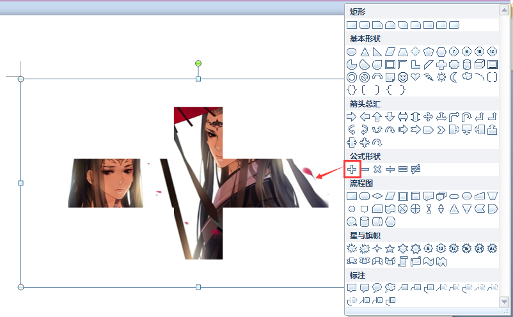Click the cross-shaped cropped picture

(x=198, y=183)
